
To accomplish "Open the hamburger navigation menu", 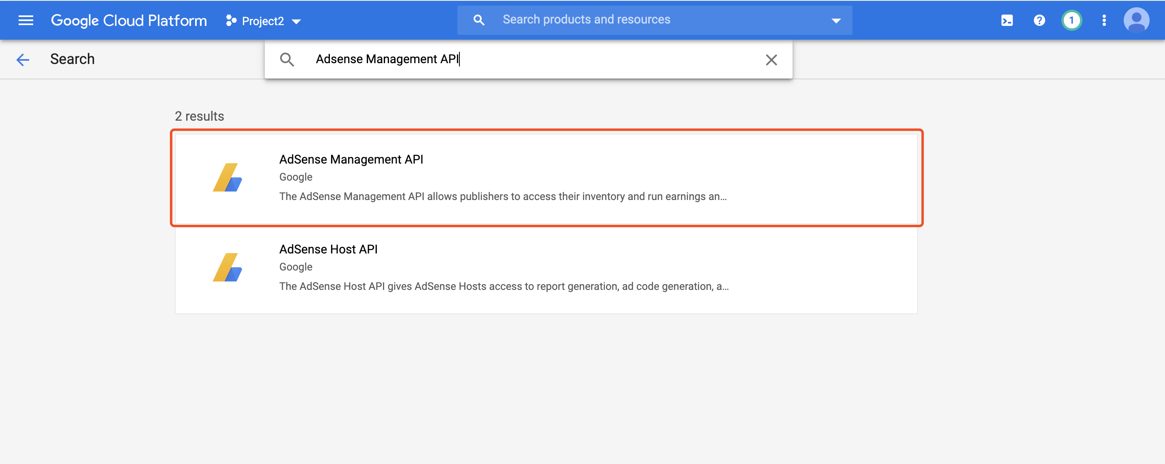I will (26, 20).
